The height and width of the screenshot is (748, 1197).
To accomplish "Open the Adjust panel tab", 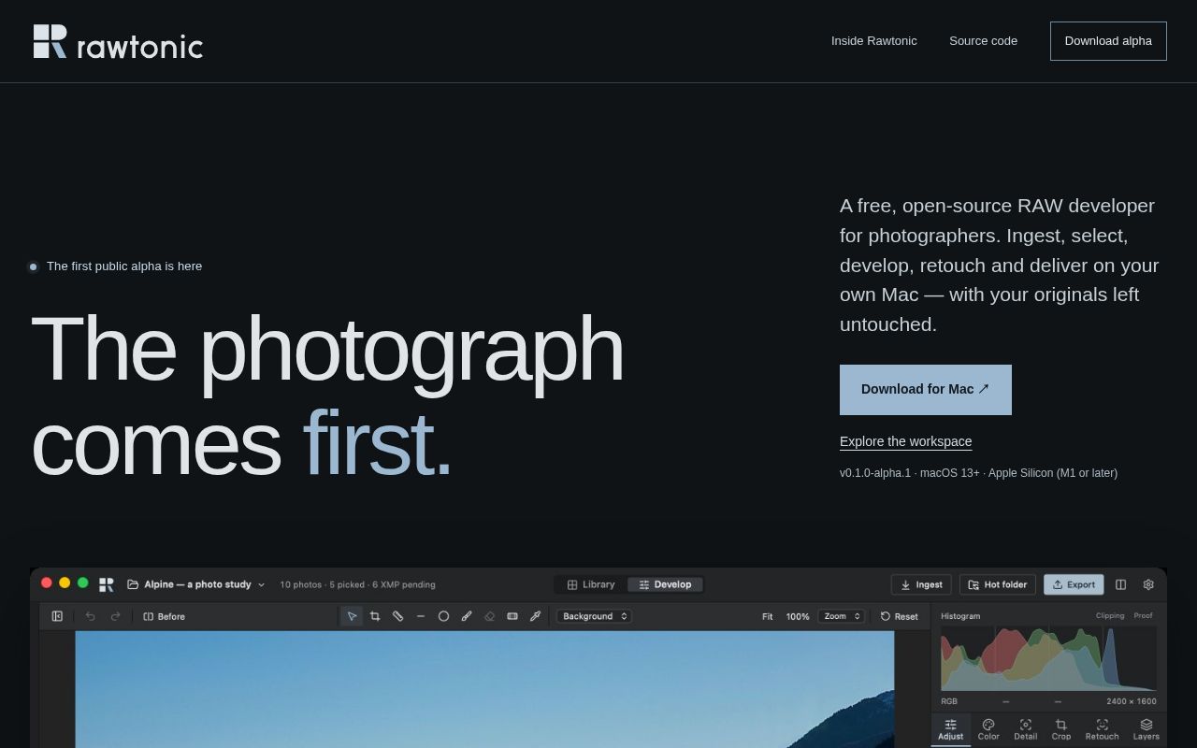I will pos(951,729).
